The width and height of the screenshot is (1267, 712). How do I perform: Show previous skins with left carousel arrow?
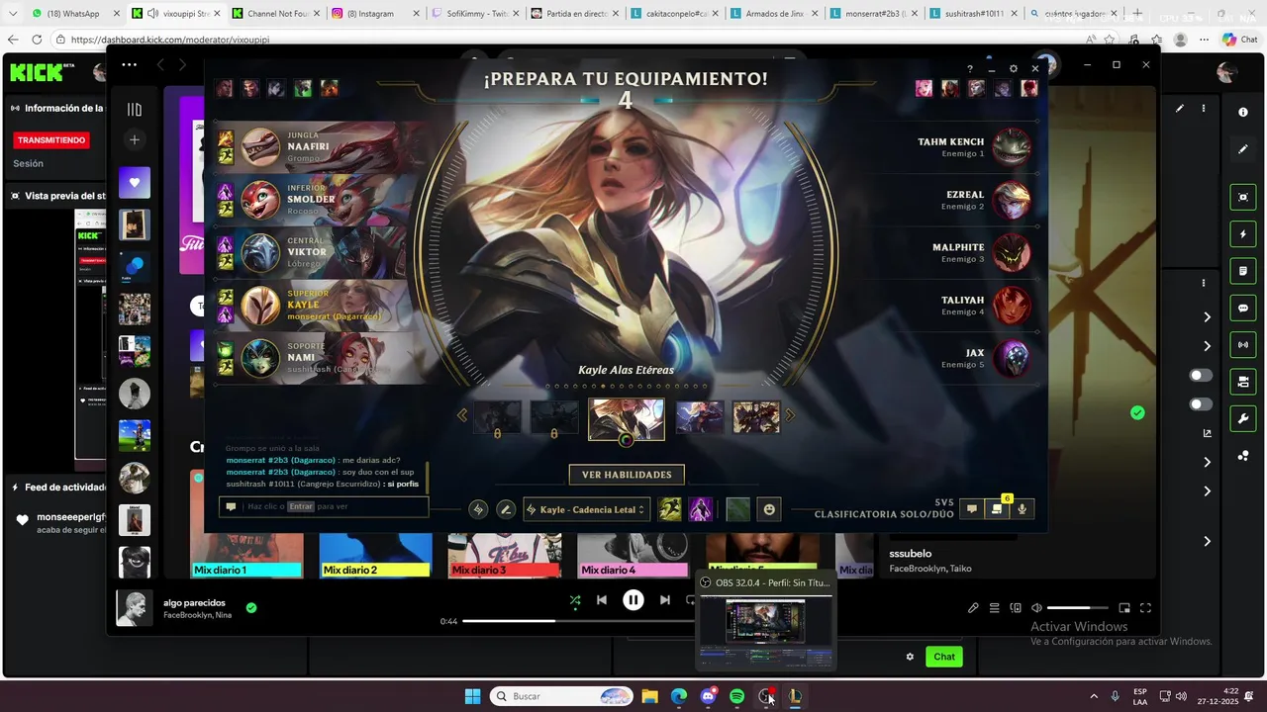tap(462, 416)
